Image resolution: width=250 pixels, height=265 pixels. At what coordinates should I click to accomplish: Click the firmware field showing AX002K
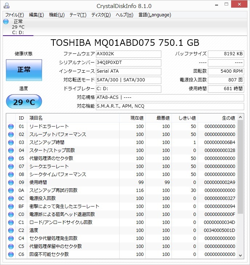click(x=128, y=54)
